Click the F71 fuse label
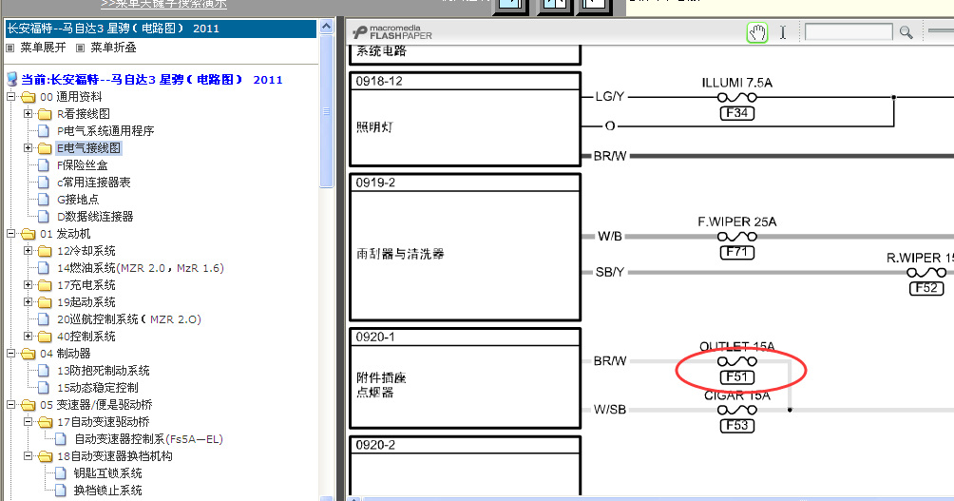 pos(736,253)
